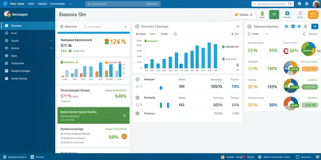This screenshot has height=160, width=321.
Task: Open the user avatar in top-right corner
Action: tap(316, 4)
